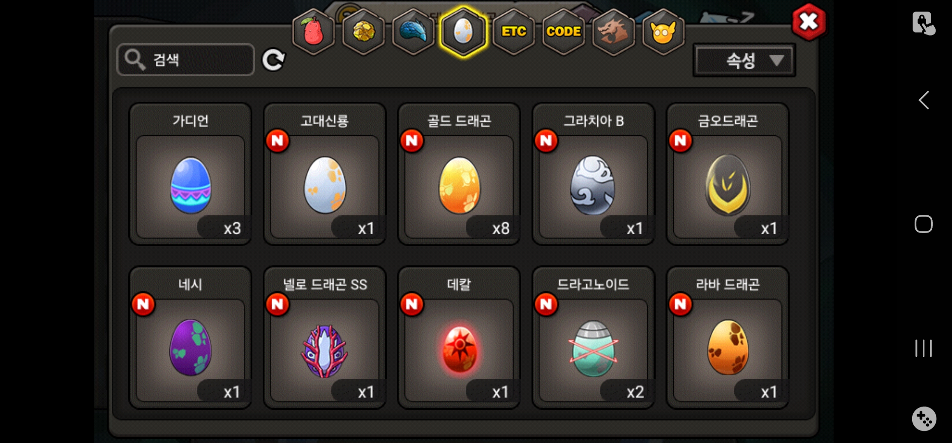
Task: Switch to the brown dragon head tab
Action: [613, 32]
